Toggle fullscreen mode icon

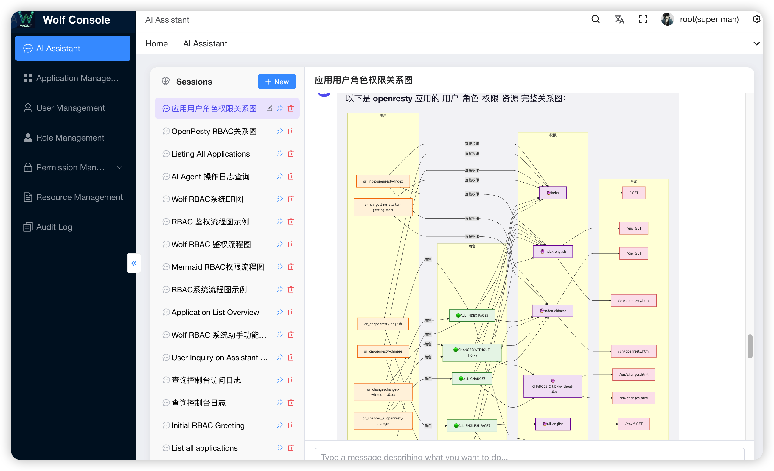(643, 19)
